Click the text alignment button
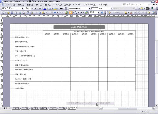158x114 pixels. tap(40, 9)
